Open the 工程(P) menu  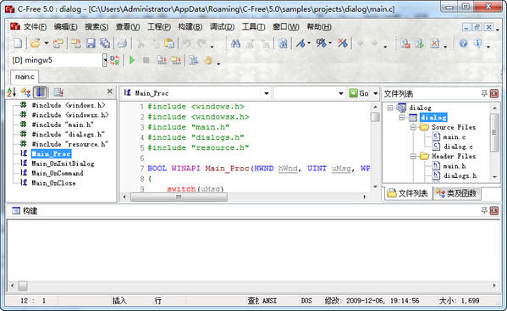click(x=159, y=27)
